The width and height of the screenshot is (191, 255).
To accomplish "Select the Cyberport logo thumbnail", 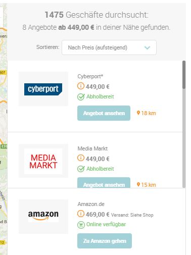I will [x=43, y=89].
